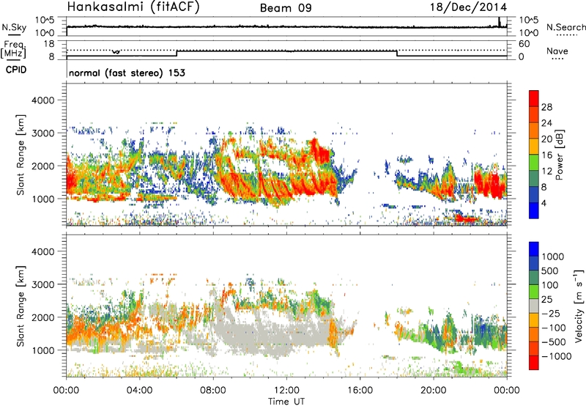586x406 pixels.
Task: Click the 'N.Search' legend label
Action: tap(565, 27)
